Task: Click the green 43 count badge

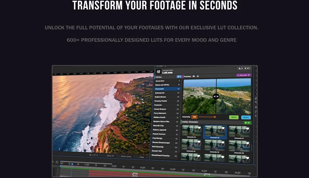Action: [247, 123]
